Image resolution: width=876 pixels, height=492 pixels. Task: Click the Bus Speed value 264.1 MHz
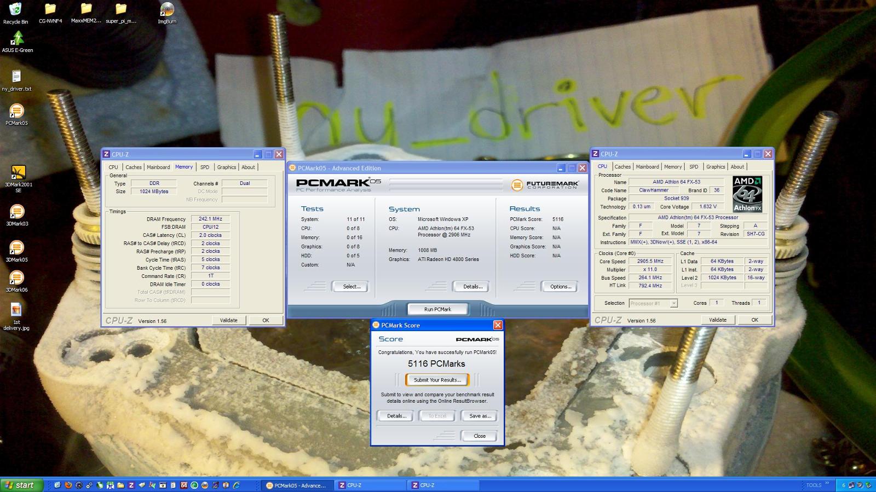click(x=650, y=277)
